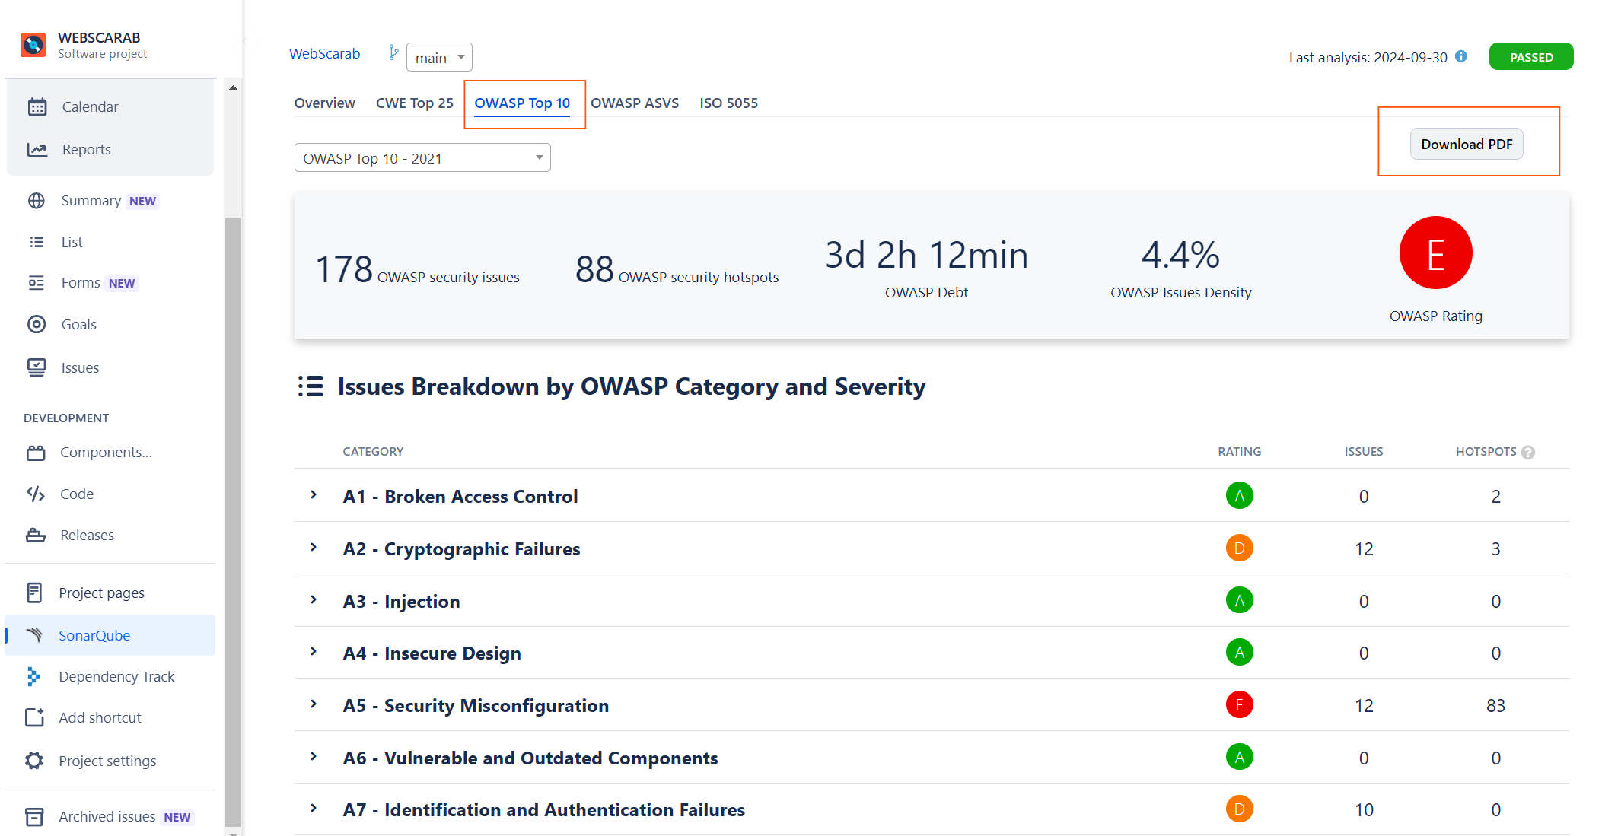
Task: Open List view icon in sidebar
Action: [x=36, y=242]
